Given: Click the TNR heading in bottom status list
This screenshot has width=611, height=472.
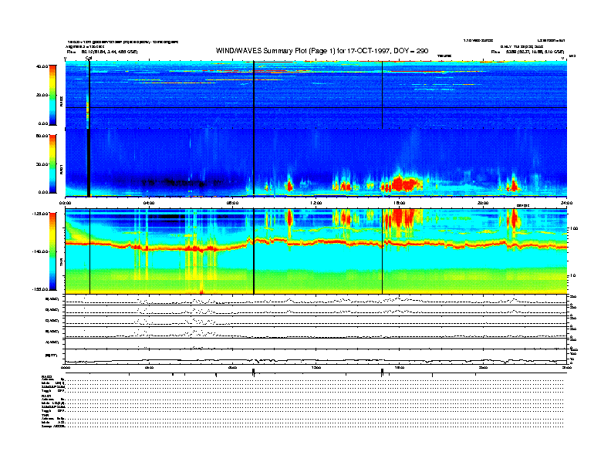Looking at the screenshot, I should tap(44, 416).
